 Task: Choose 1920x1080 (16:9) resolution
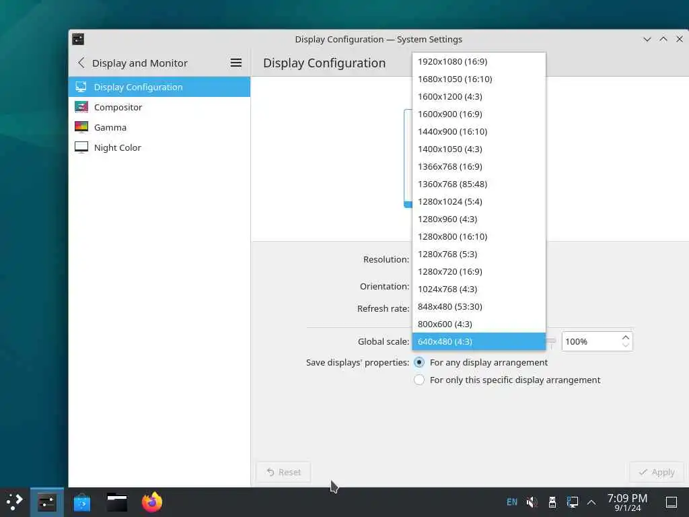pyautogui.click(x=479, y=61)
